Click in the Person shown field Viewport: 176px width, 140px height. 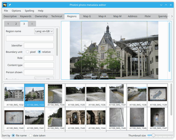pyautogui.click(x=39, y=72)
